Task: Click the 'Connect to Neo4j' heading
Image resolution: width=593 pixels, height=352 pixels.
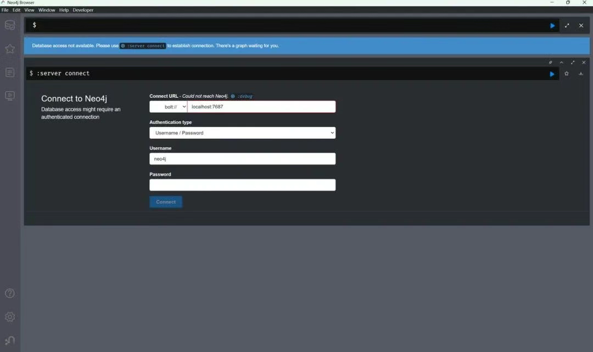Action: tap(74, 99)
